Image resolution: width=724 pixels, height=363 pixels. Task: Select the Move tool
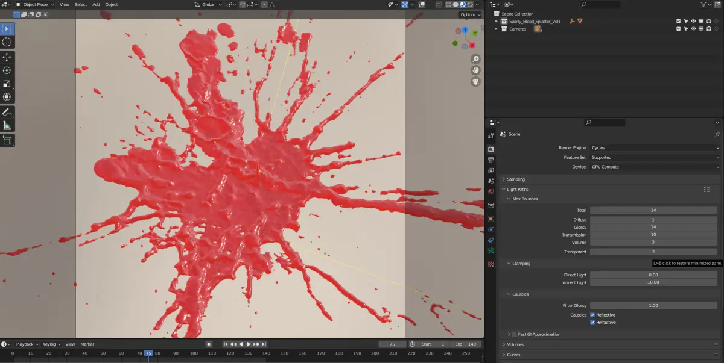[7, 57]
